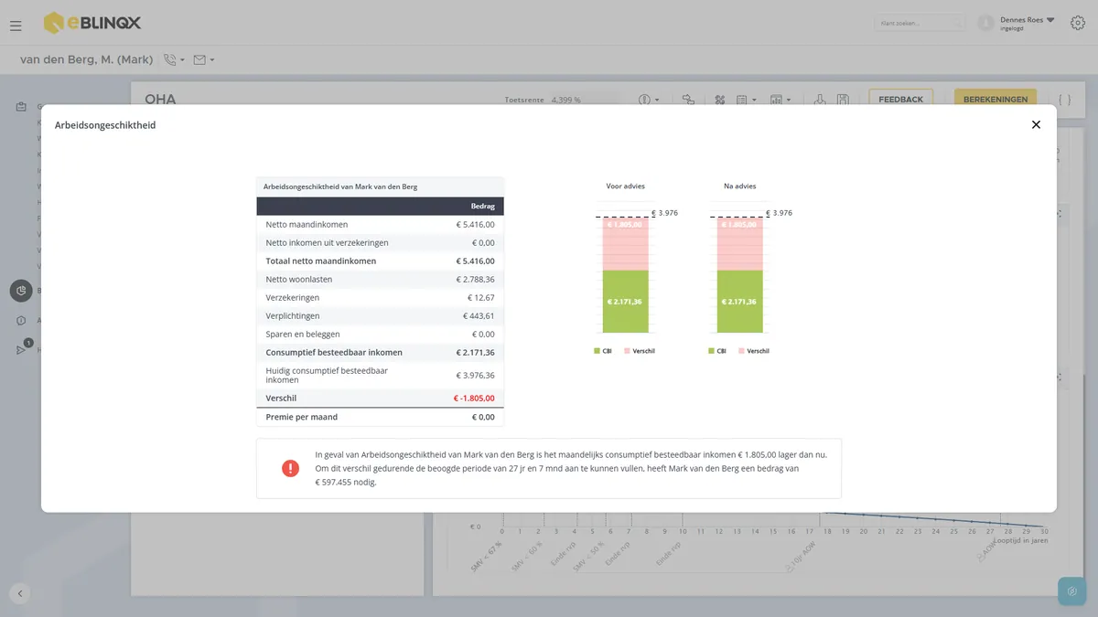Click the four-squares toolbar icon

click(720, 100)
